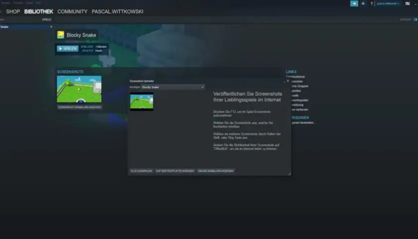Open the notifications inbox icon
Screen dimensions: 418x239
pyautogui.click(x=363, y=3)
